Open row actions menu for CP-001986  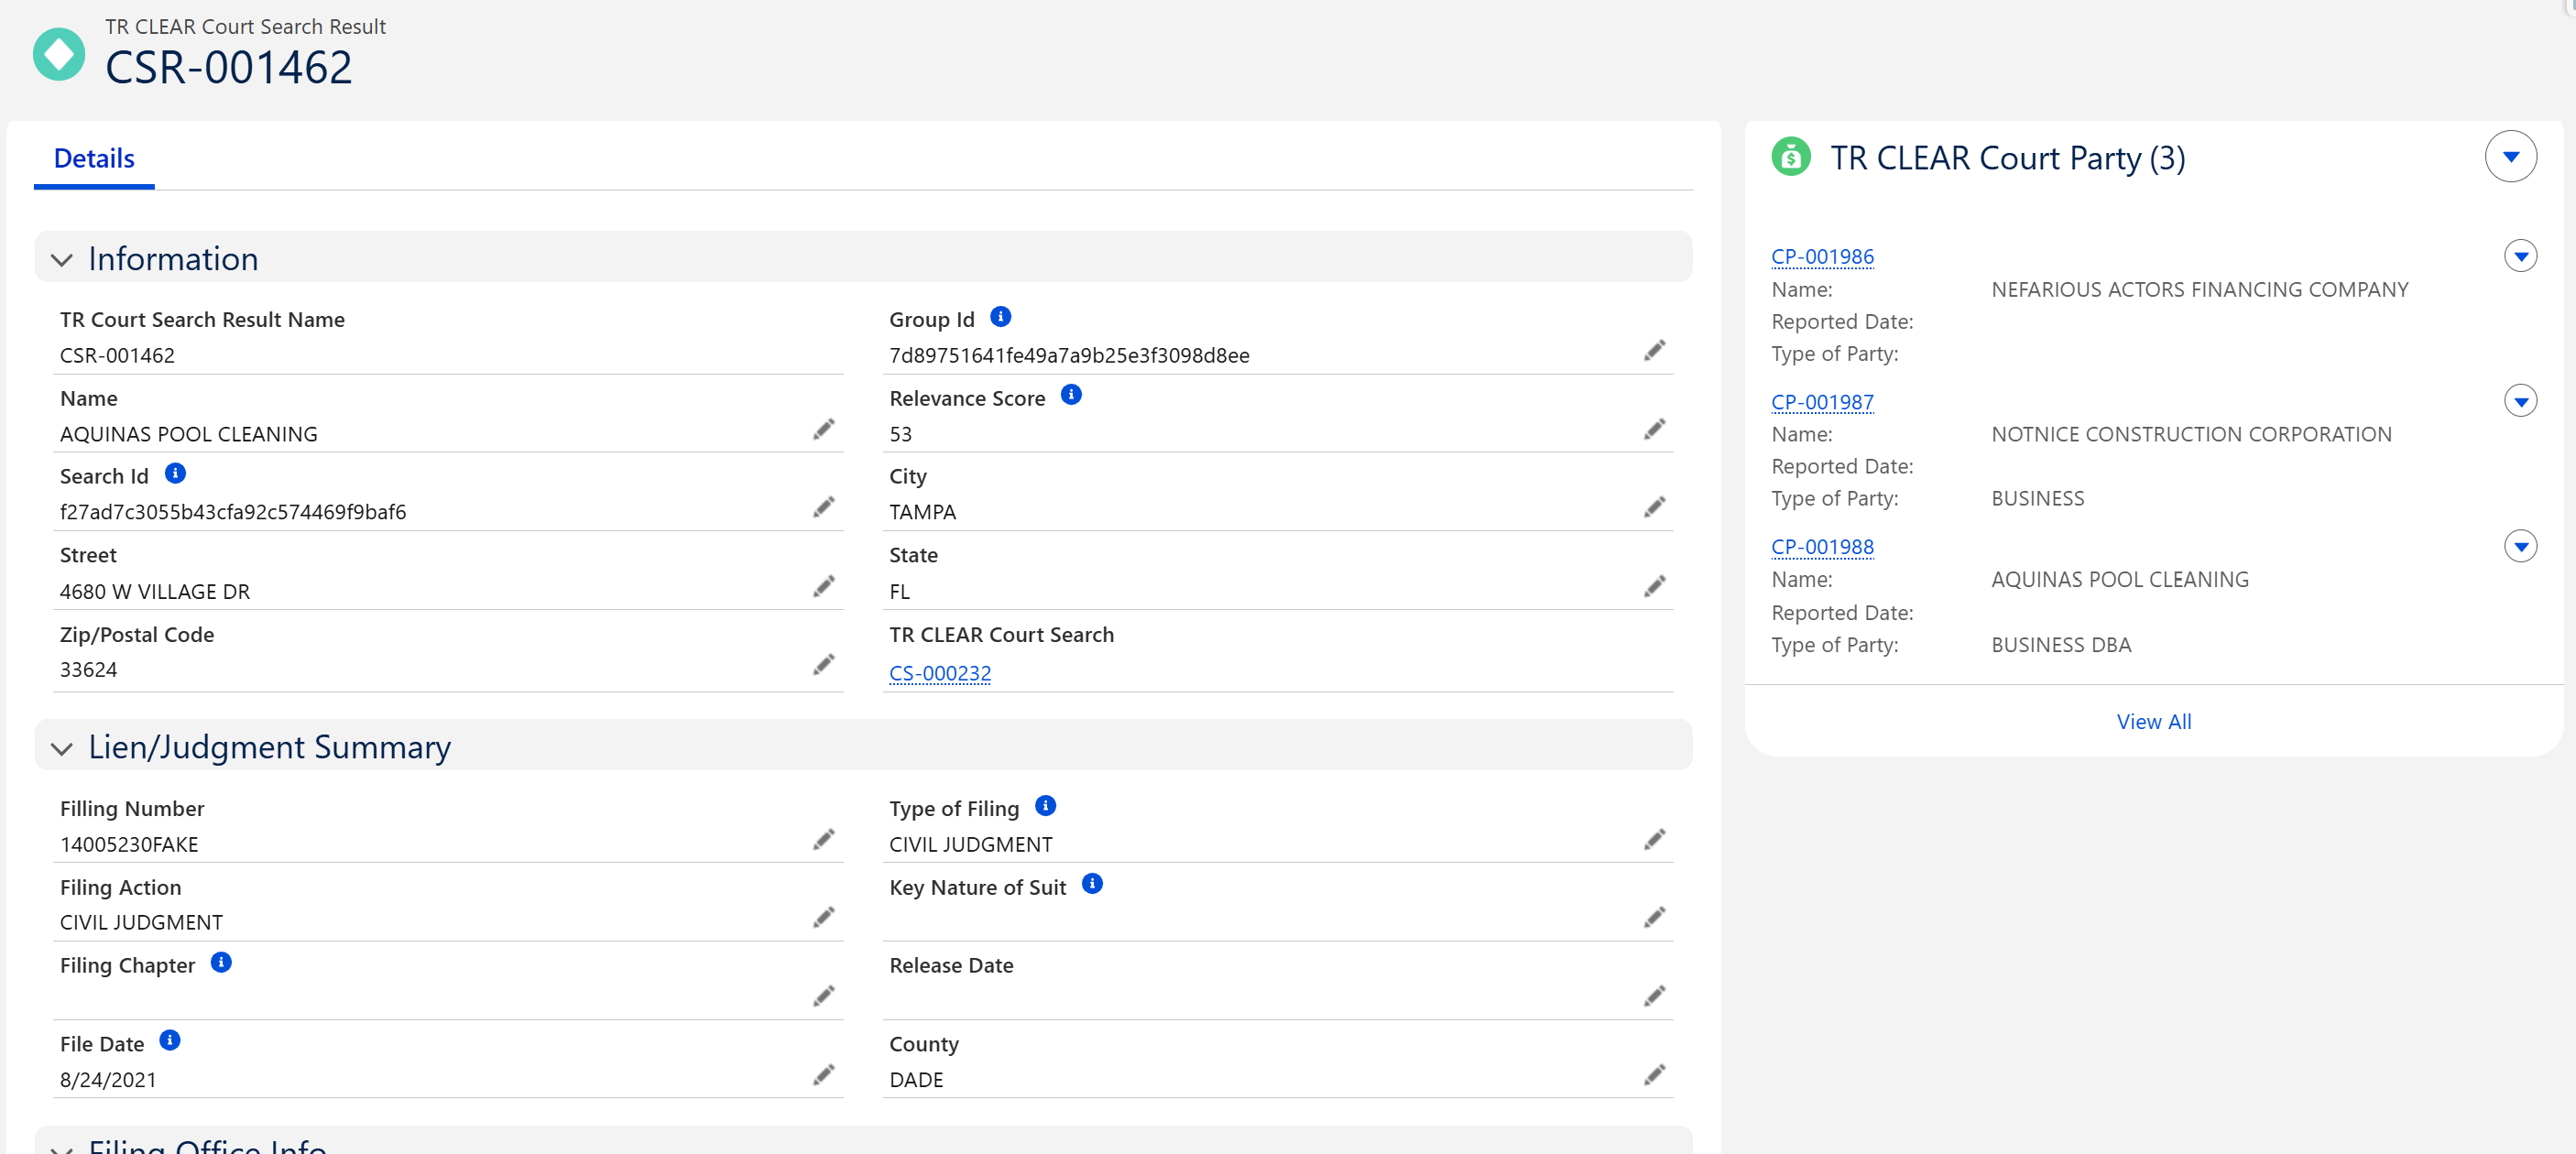coord(2520,256)
